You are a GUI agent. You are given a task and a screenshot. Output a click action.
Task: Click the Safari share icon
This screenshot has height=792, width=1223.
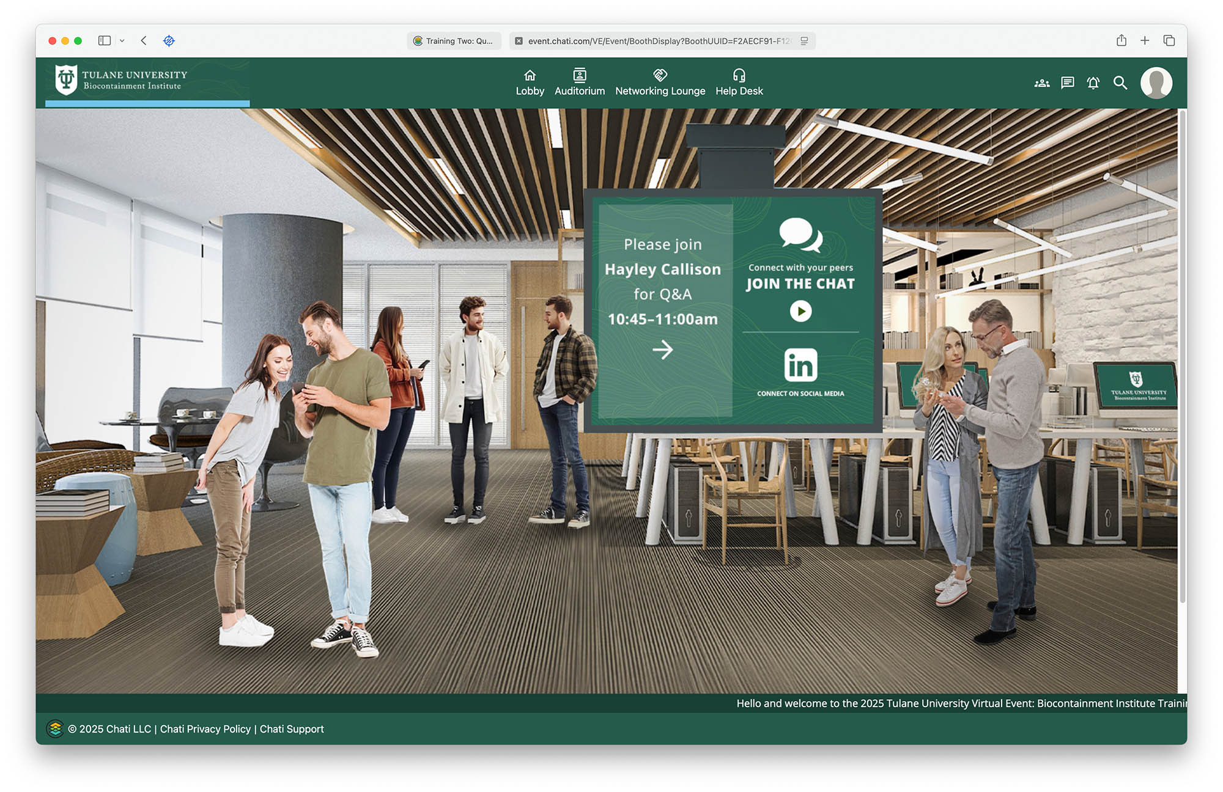(x=1121, y=41)
